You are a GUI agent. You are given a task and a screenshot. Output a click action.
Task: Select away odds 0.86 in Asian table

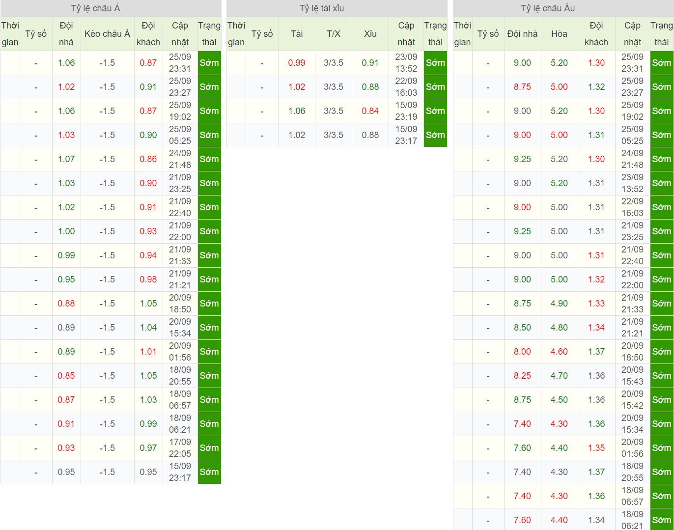pyautogui.click(x=148, y=159)
